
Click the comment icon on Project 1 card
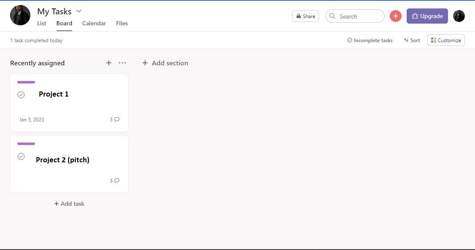coord(117,119)
